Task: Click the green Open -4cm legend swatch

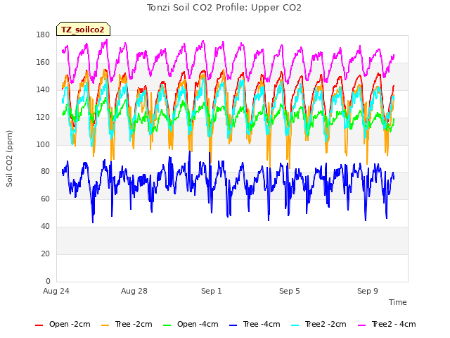Action: pyautogui.click(x=167, y=325)
